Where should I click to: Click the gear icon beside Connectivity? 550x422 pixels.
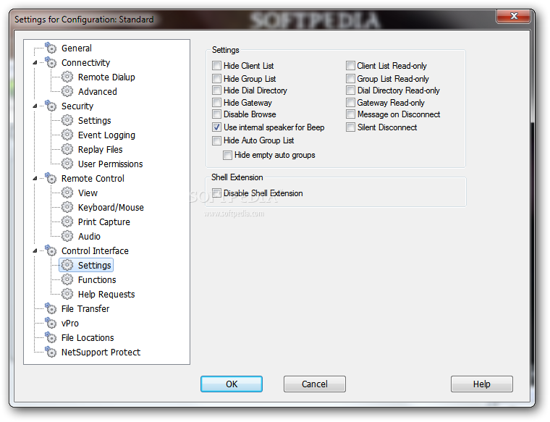click(51, 62)
